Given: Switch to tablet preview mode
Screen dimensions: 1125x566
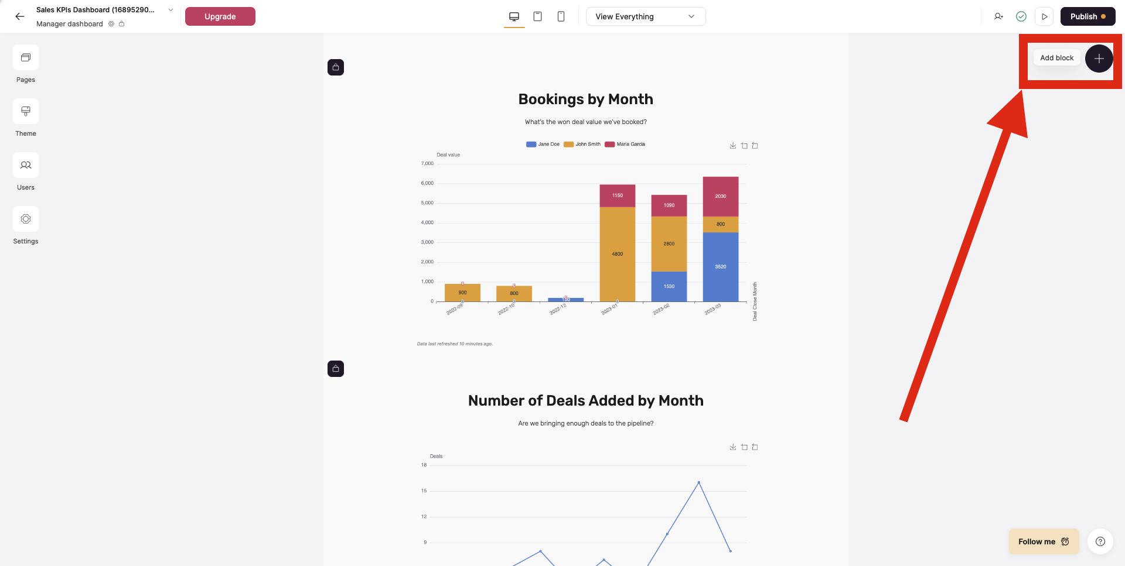Looking at the screenshot, I should [537, 16].
